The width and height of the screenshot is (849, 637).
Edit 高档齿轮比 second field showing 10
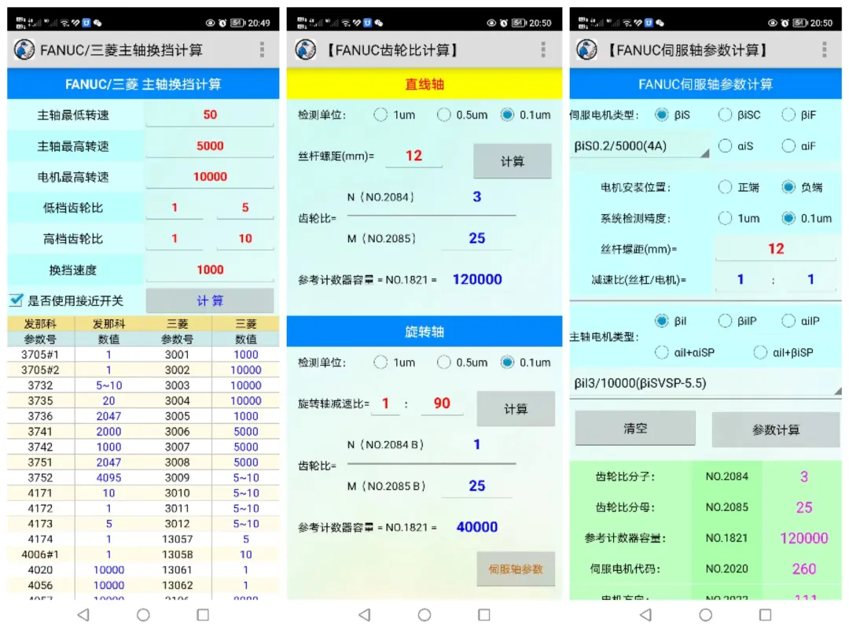tap(244, 238)
